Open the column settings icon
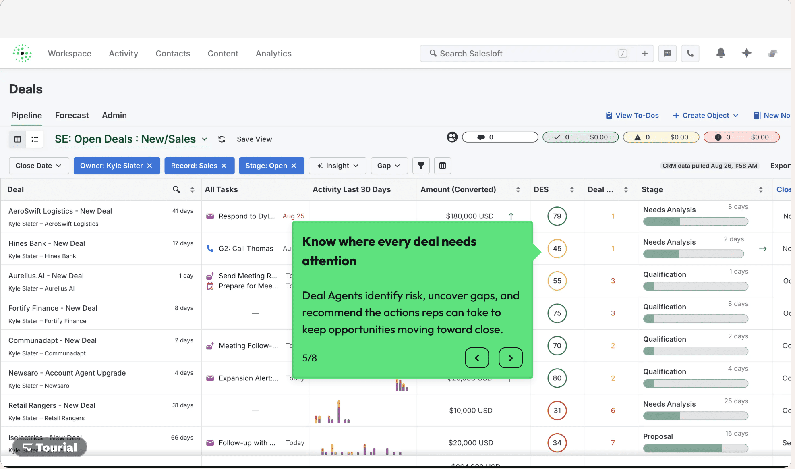The image size is (795, 469). pyautogui.click(x=443, y=166)
